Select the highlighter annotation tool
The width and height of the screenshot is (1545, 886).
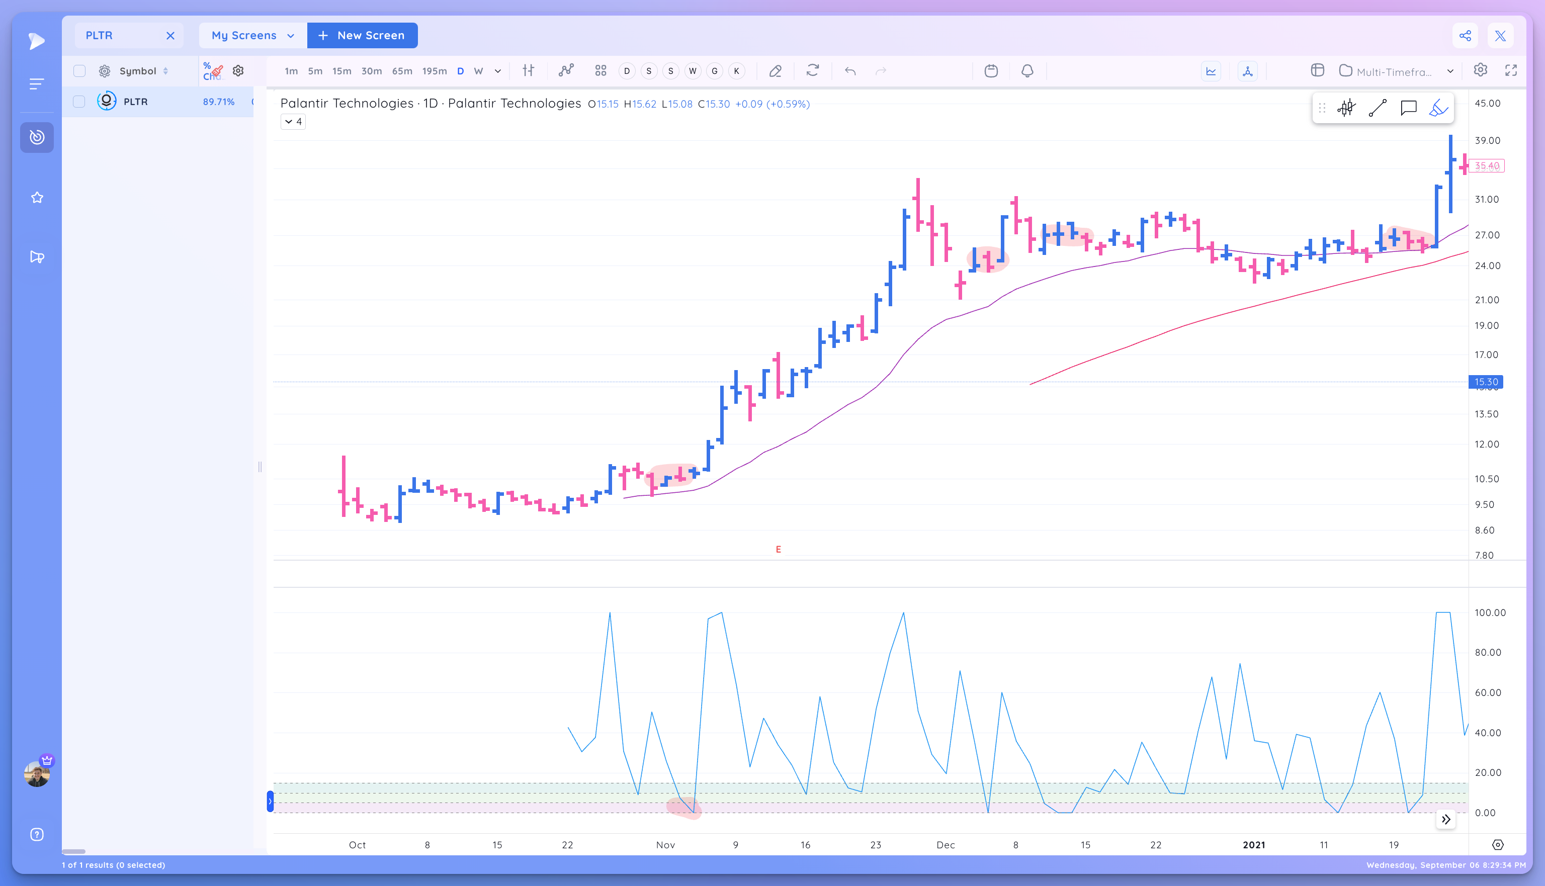click(x=1438, y=108)
